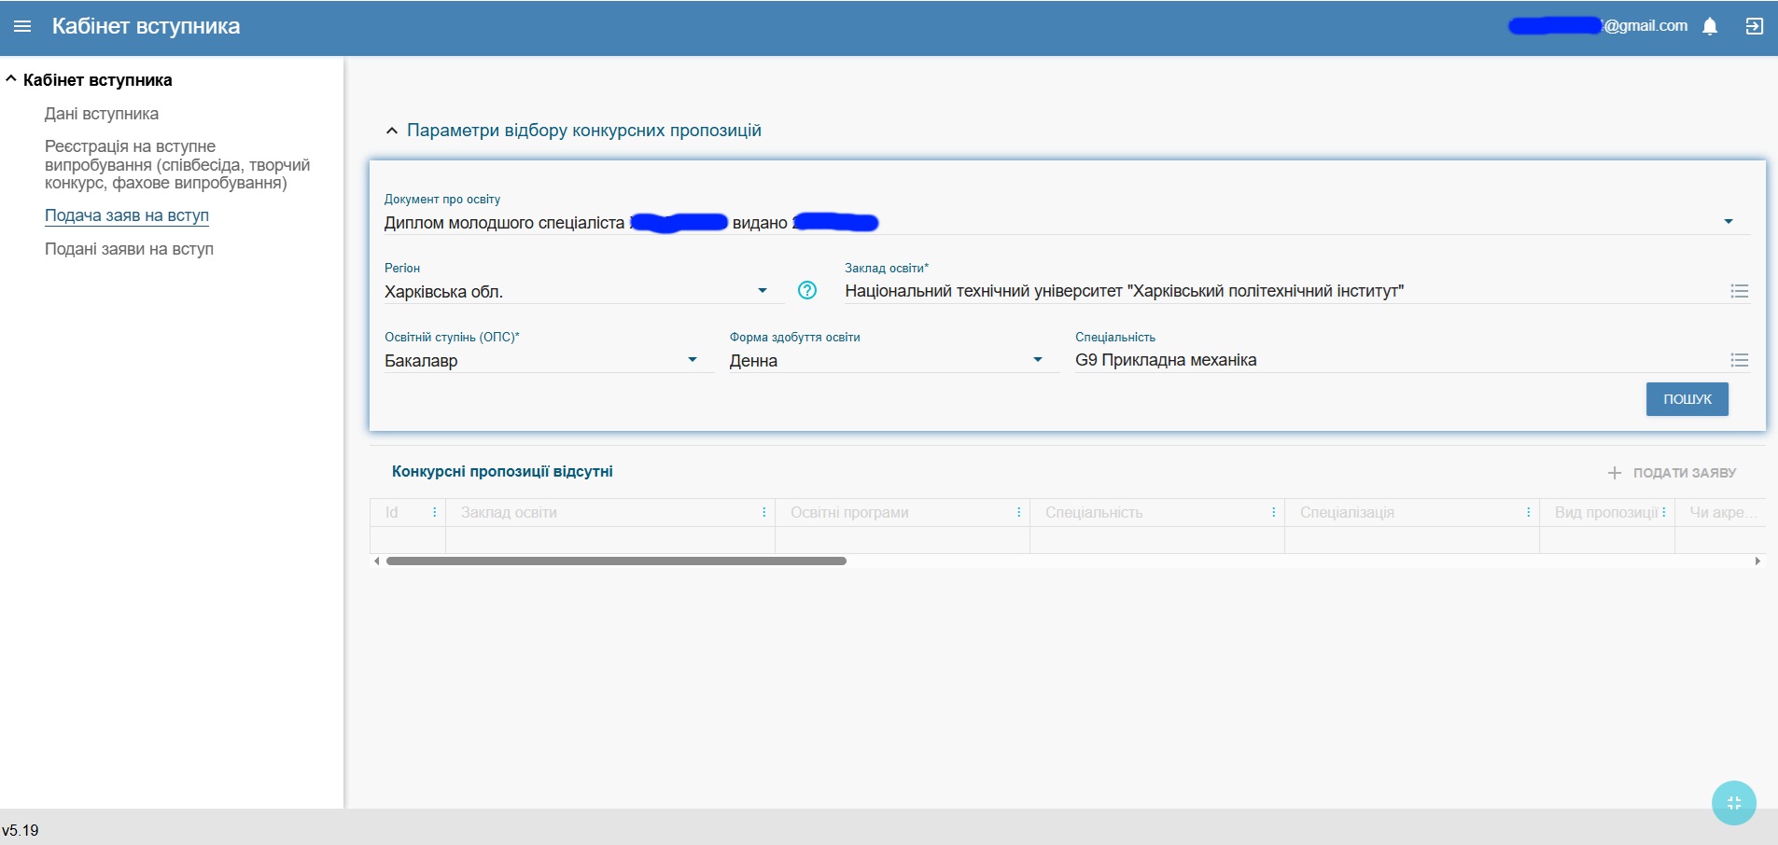
Task: Open the hamburger navigation menu
Action: click(x=22, y=26)
